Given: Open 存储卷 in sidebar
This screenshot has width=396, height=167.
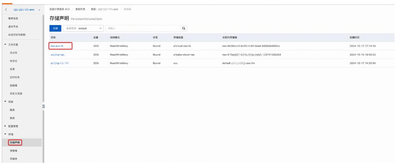Looking at the screenshot, I should [x=14, y=151].
